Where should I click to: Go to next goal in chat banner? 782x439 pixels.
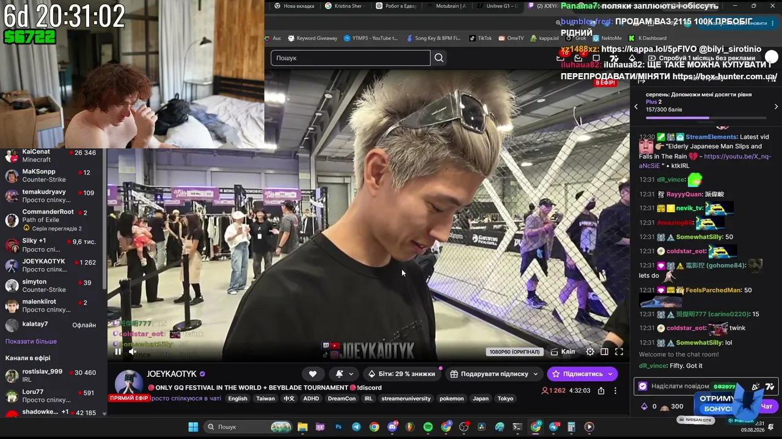(776, 107)
